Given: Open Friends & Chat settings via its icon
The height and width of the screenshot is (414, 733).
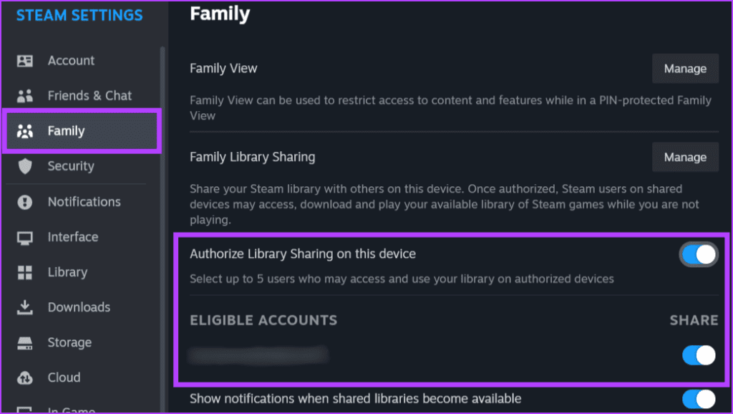Looking at the screenshot, I should (29, 95).
